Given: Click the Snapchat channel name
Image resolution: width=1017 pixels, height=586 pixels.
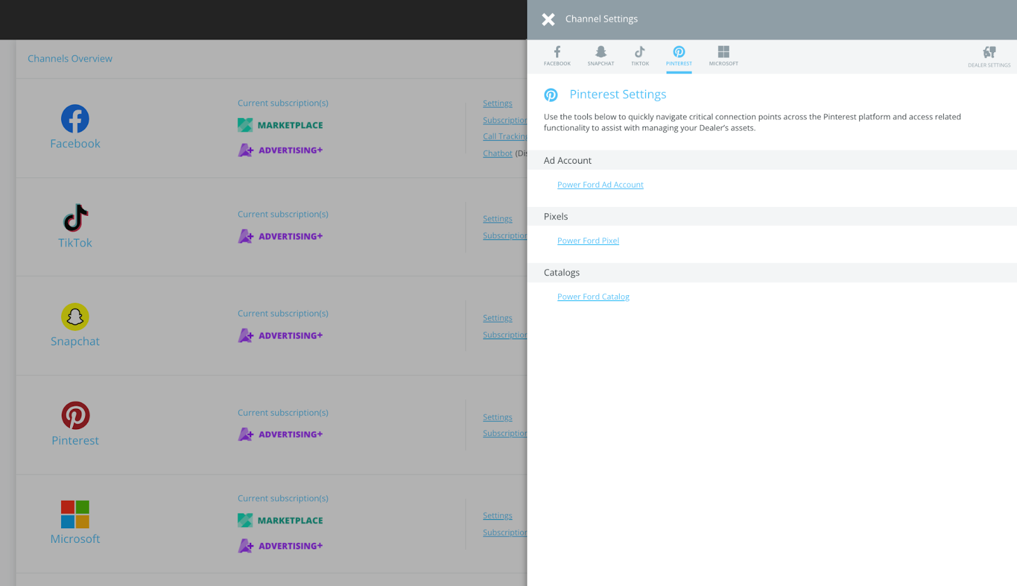Looking at the screenshot, I should [x=75, y=342].
